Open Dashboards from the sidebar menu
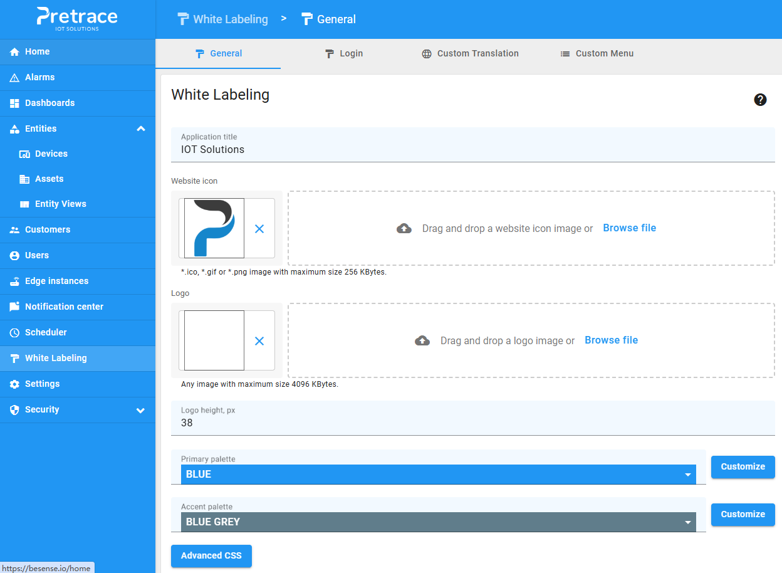782x573 pixels. 78,103
